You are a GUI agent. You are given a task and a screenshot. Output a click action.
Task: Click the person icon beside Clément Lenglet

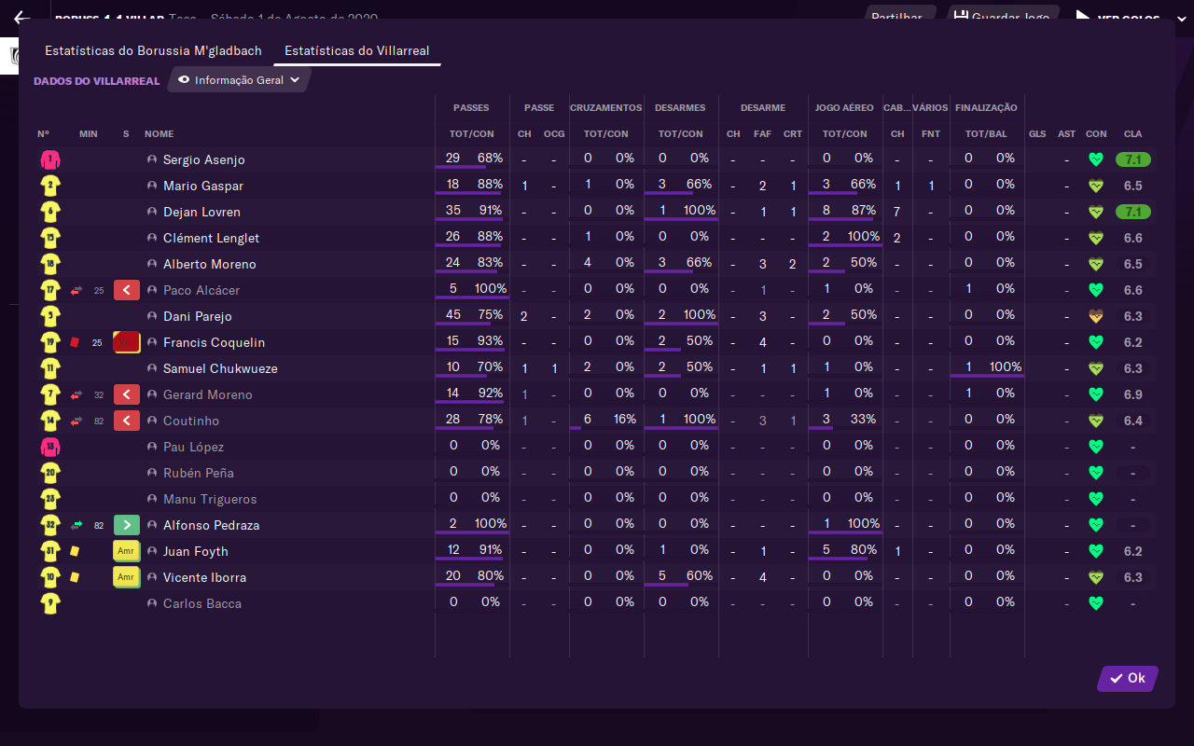[152, 238]
